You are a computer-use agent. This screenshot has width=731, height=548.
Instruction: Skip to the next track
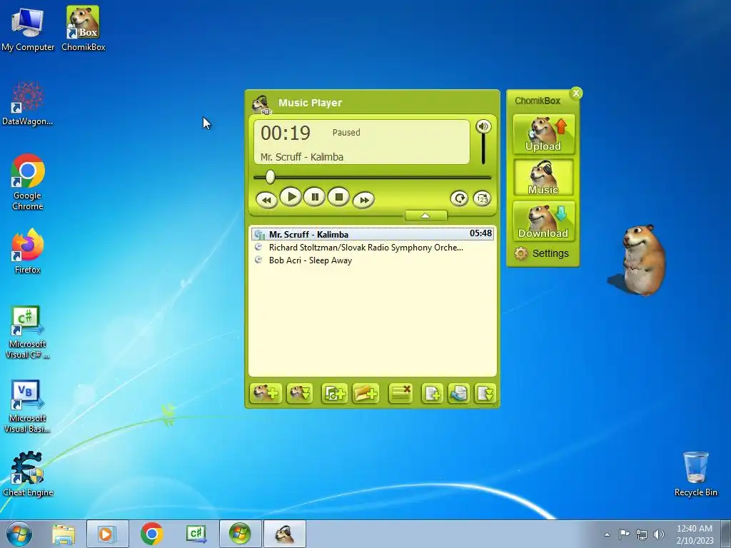coord(363,200)
